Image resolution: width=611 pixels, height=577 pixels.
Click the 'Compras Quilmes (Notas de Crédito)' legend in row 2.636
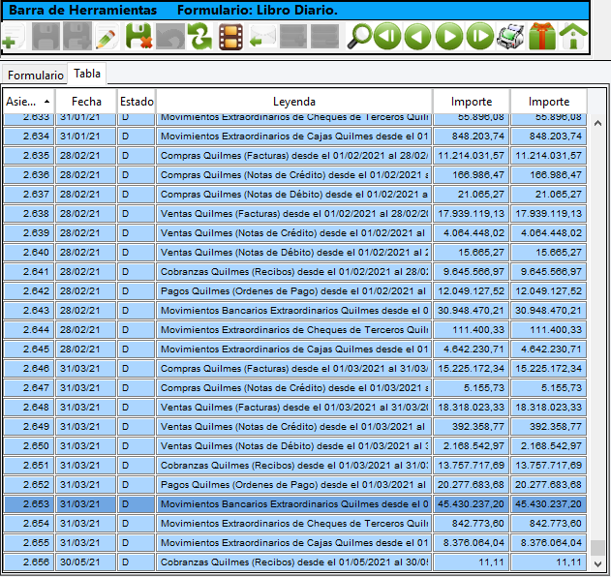point(294,175)
